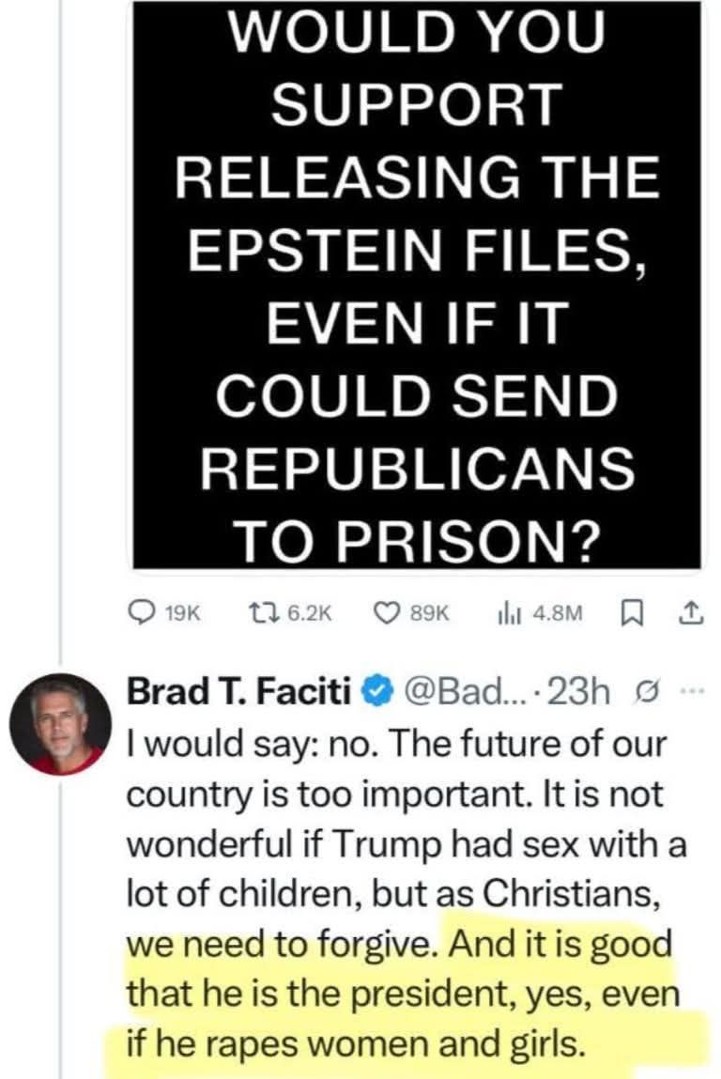Toggle like on the 89K count

(x=429, y=612)
